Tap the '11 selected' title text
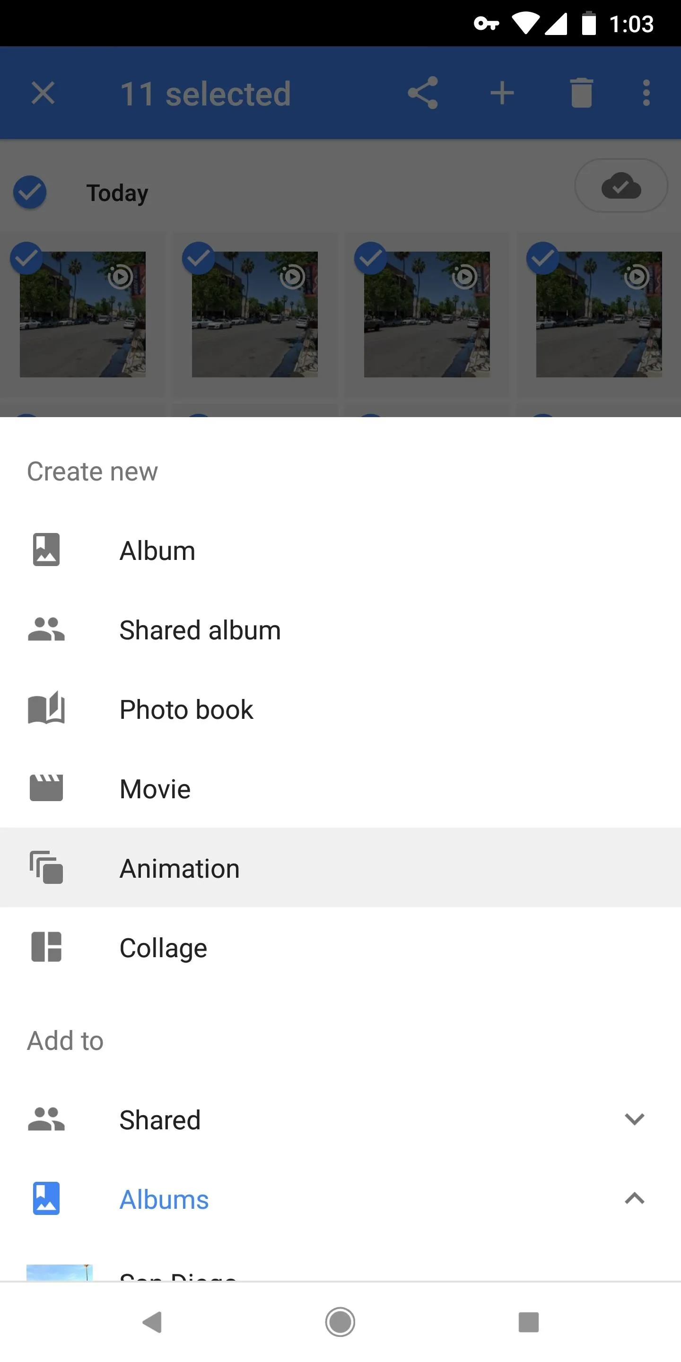This screenshot has width=681, height=1362. tap(206, 94)
